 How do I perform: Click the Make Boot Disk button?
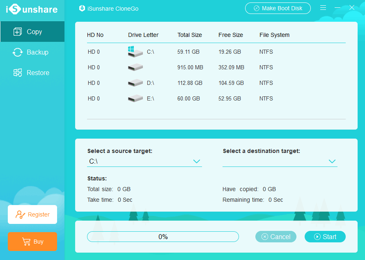(278, 8)
